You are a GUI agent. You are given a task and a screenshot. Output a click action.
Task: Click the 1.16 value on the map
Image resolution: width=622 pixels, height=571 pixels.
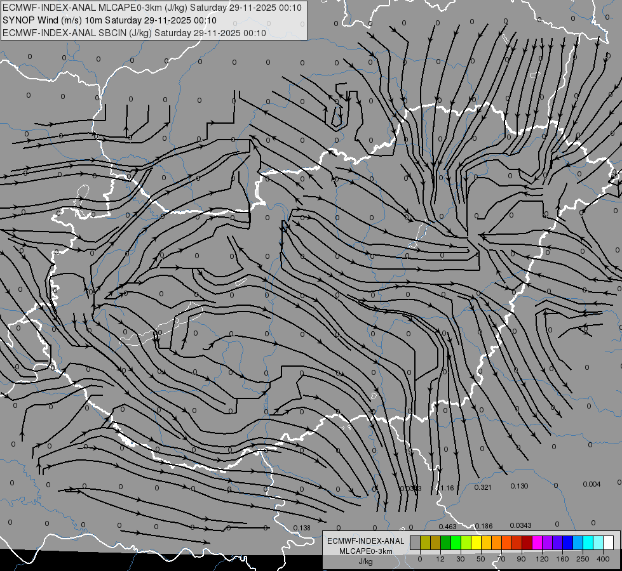click(x=447, y=488)
